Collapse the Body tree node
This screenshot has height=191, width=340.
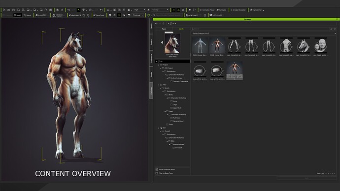(x=165, y=95)
